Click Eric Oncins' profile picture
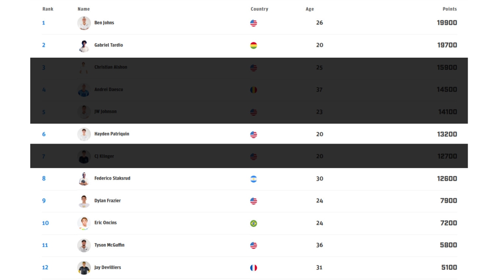 click(84, 223)
